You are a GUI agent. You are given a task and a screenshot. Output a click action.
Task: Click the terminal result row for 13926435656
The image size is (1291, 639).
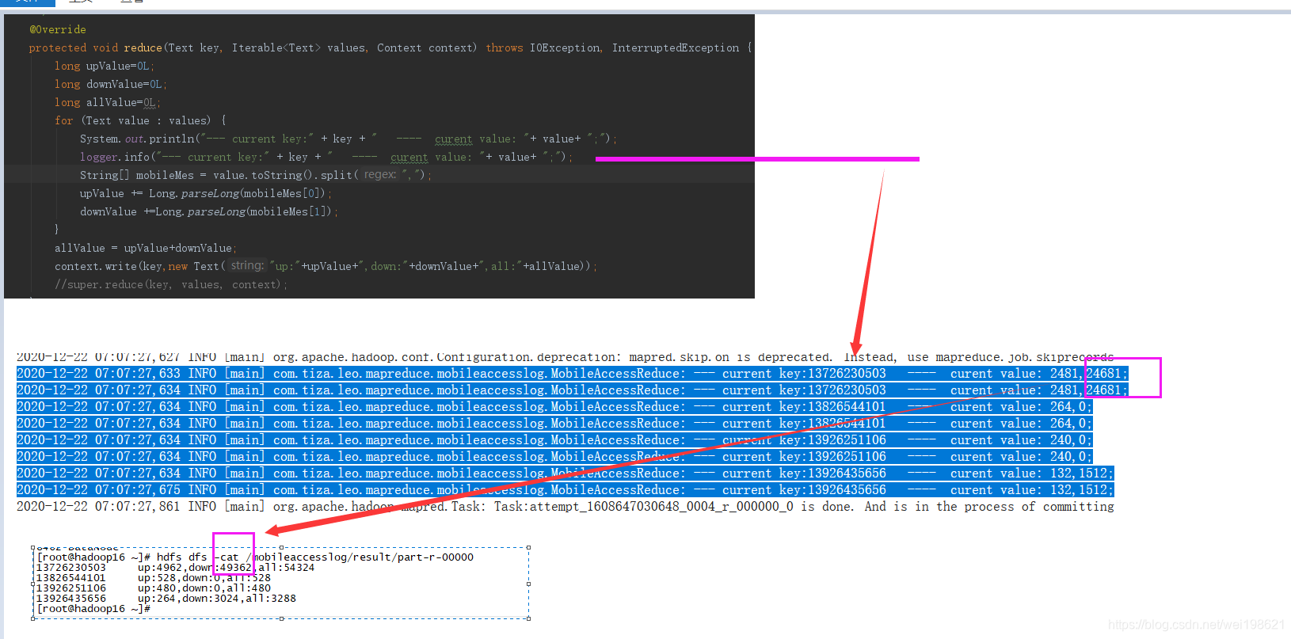click(166, 599)
